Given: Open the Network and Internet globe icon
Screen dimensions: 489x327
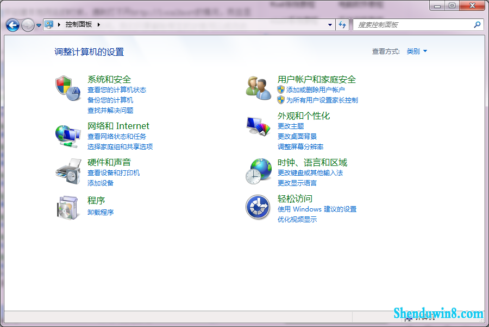Looking at the screenshot, I should (68, 136).
